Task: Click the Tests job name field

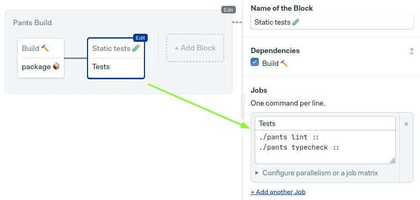Action: click(x=325, y=123)
